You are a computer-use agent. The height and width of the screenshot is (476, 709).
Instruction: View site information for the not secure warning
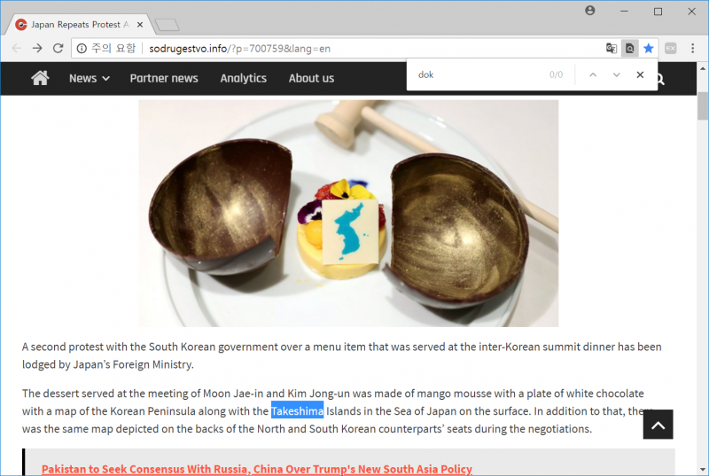(x=82, y=49)
